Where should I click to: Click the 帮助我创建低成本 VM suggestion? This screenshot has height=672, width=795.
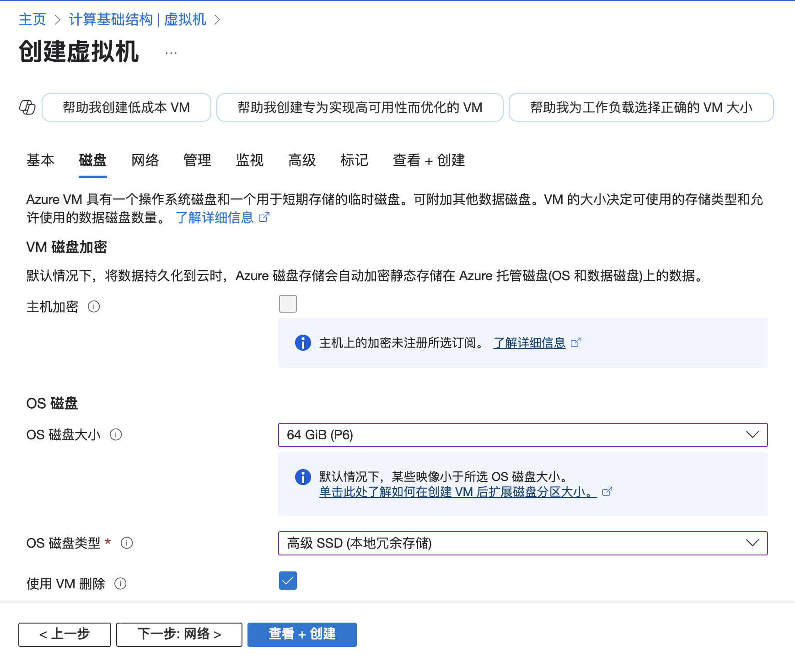(126, 107)
